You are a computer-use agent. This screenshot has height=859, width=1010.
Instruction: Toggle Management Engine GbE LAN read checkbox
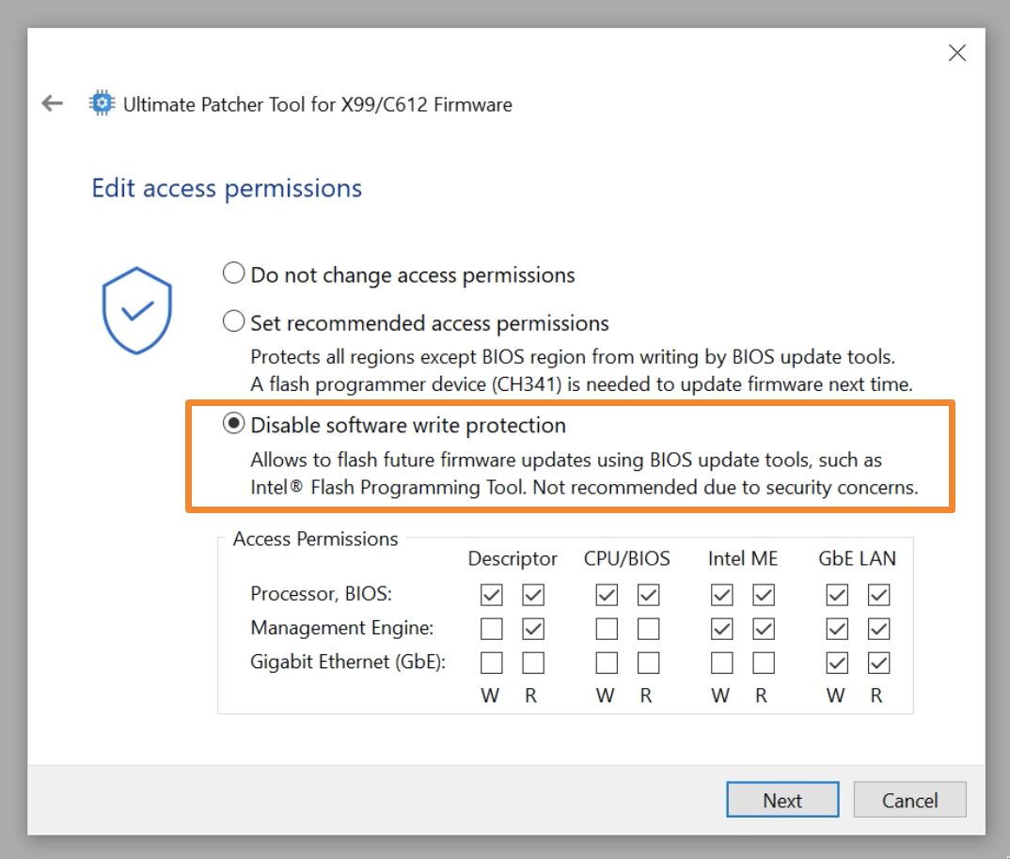point(877,629)
